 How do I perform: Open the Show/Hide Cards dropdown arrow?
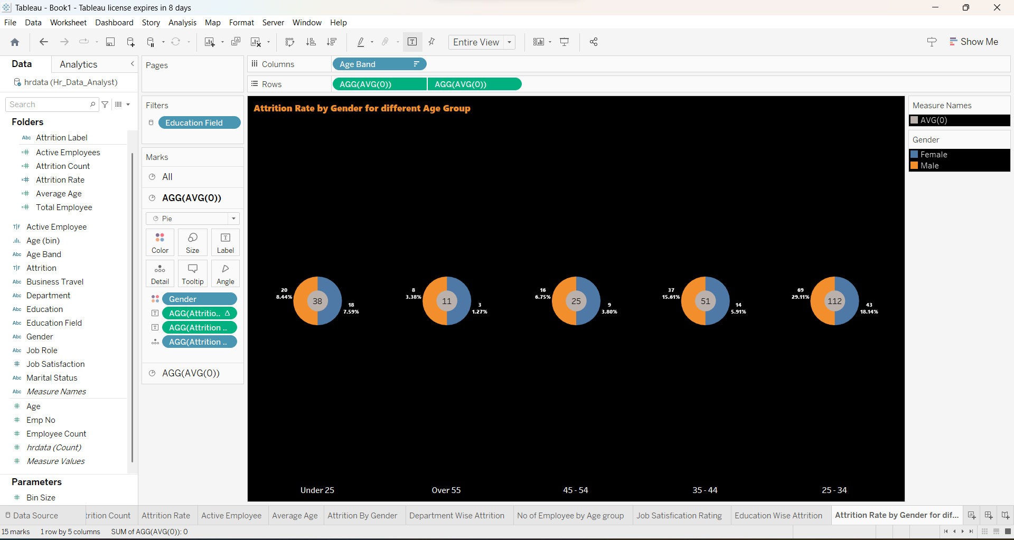[x=549, y=42]
